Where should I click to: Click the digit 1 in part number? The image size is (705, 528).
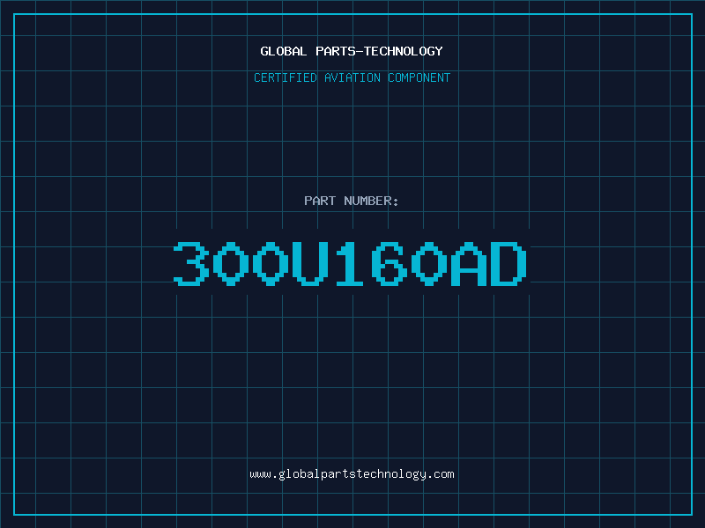pyautogui.click(x=350, y=263)
